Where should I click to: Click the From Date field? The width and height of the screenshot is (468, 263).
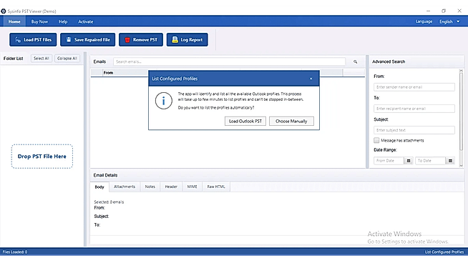click(389, 161)
